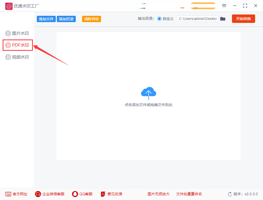The width and height of the screenshot is (263, 200).
Task: Open the hamburger menu in title bar
Action: [224, 6]
